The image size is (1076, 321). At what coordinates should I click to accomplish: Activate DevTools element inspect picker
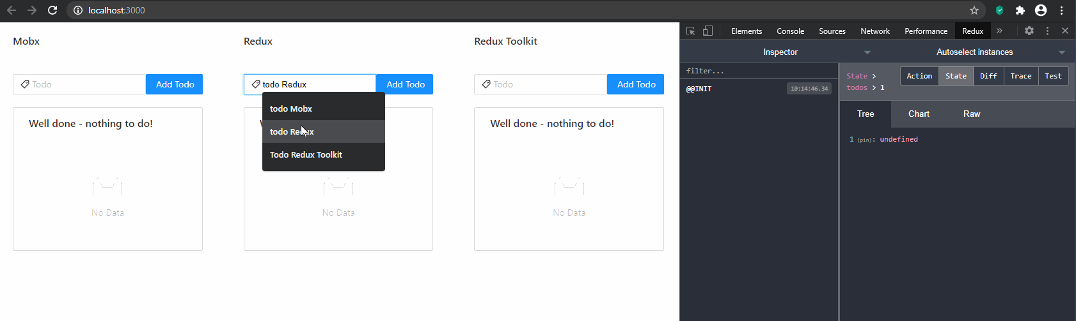(x=690, y=31)
